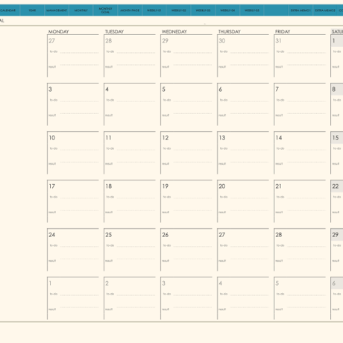Screen dimensions: 343x343
Task: Select the date number 11
Action: (109, 138)
